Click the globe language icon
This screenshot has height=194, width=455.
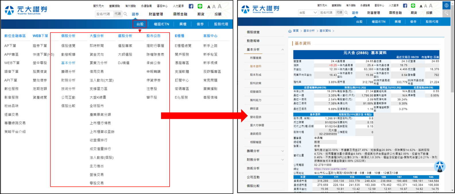446,5
